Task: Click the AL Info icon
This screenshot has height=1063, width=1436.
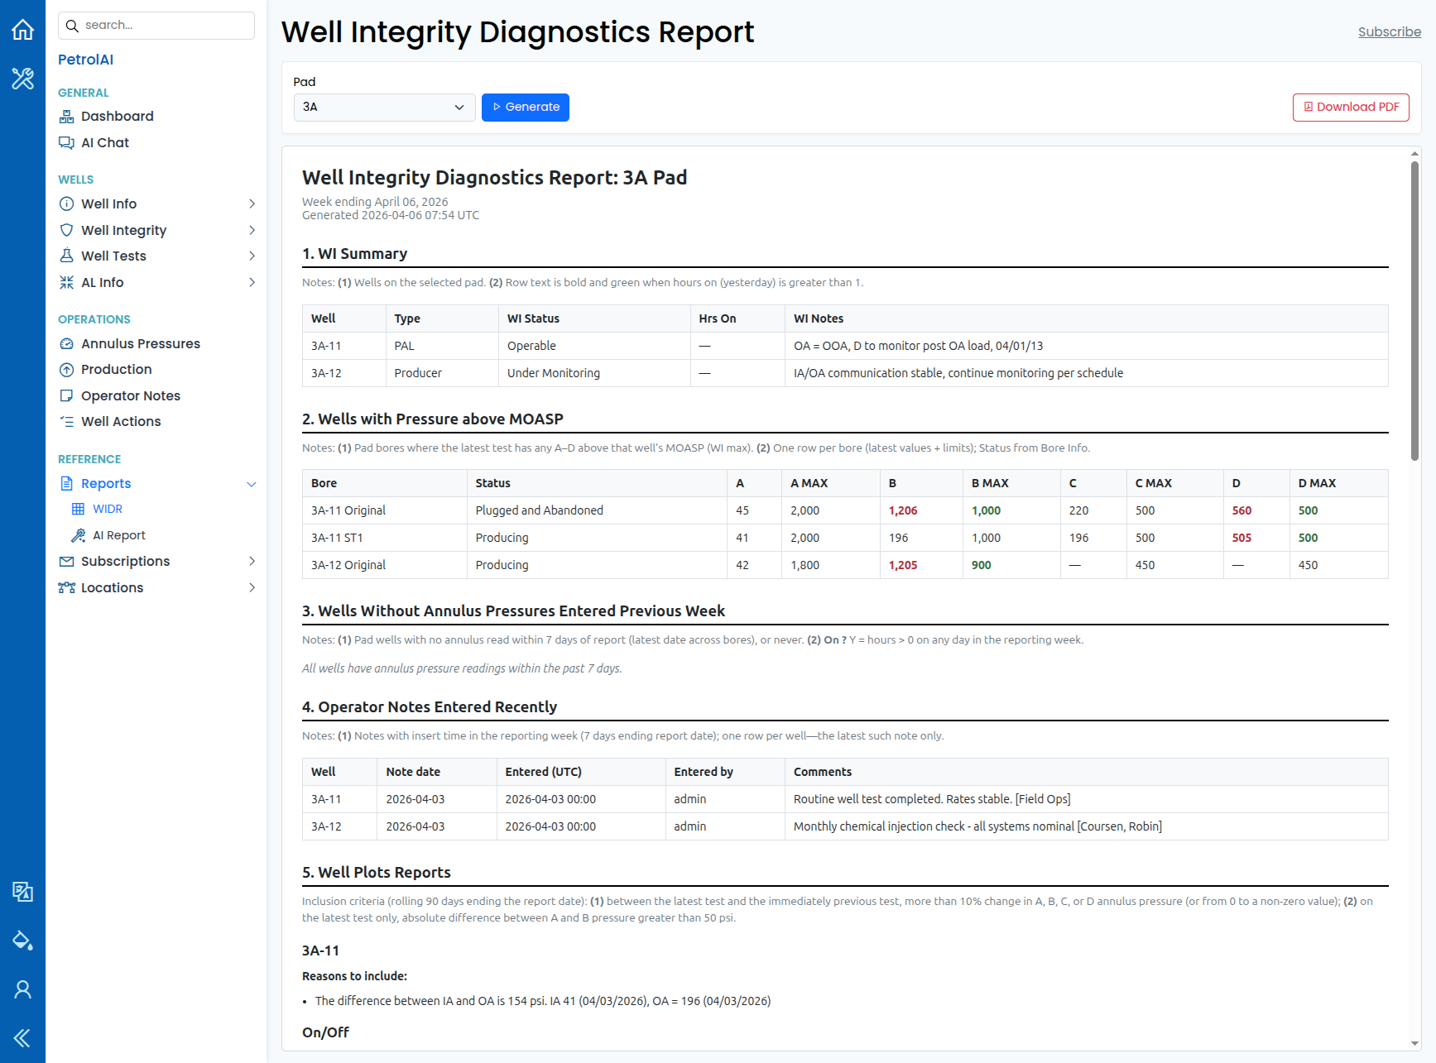Action: pos(67,283)
